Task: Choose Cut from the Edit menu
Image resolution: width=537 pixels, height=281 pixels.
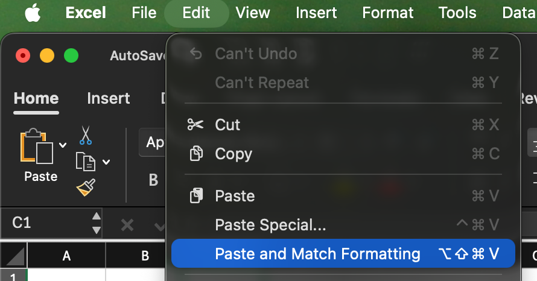Action: [x=227, y=125]
